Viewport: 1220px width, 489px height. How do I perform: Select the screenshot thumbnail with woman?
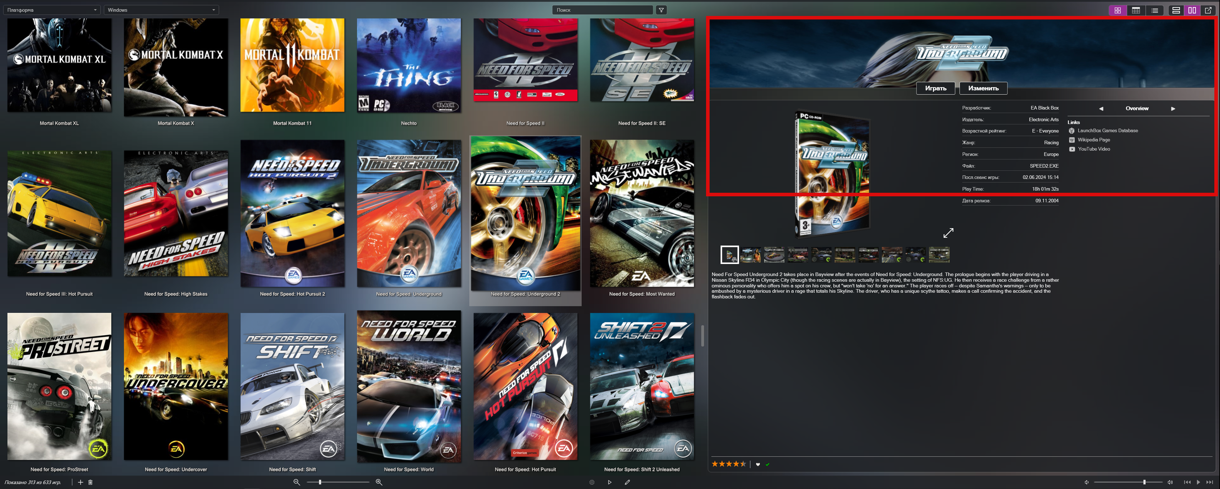coord(751,255)
